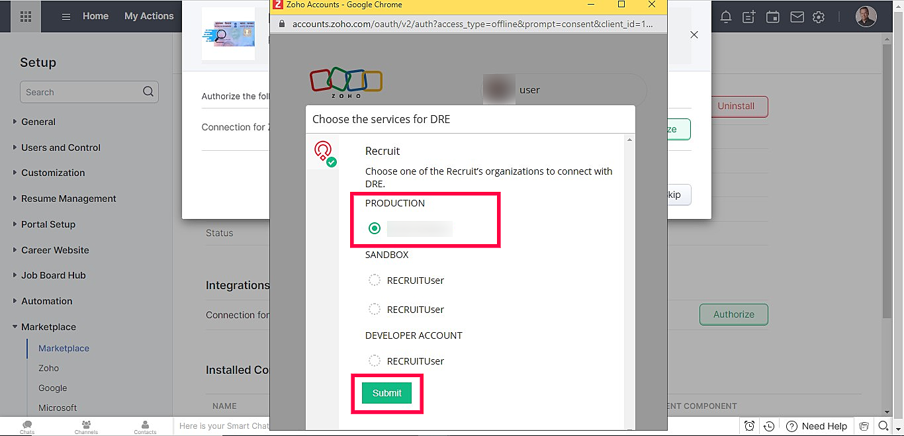904x436 pixels.
Task: Open the setup gear icon
Action: point(819,17)
